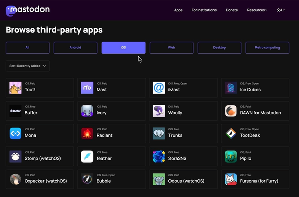Viewport: 299px width, 197px height.
Task: Filter apps by Web
Action: click(172, 48)
